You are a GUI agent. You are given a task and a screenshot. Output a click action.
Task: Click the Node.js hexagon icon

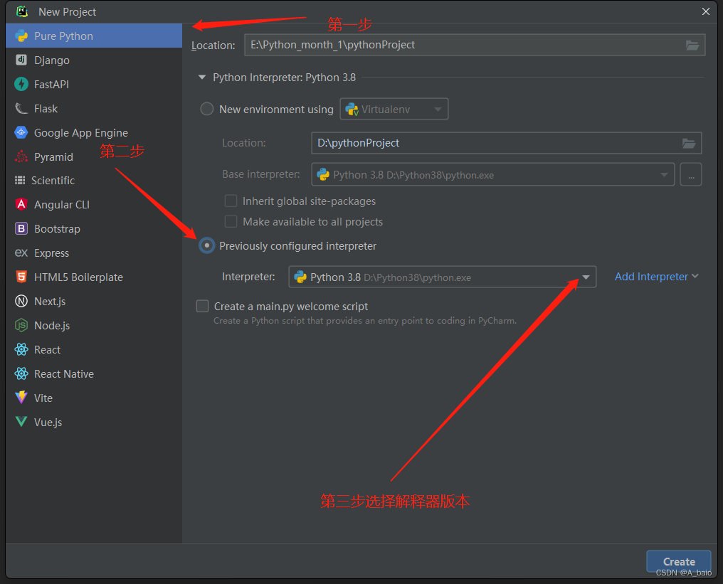(21, 325)
